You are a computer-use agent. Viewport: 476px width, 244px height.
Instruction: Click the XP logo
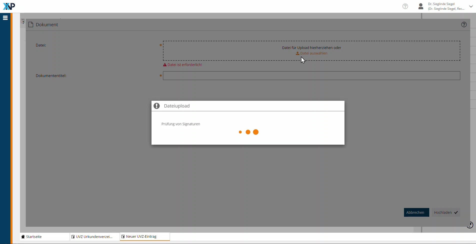click(9, 6)
